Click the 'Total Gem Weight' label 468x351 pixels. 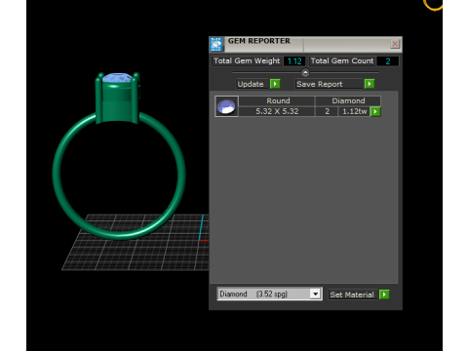[x=247, y=60]
